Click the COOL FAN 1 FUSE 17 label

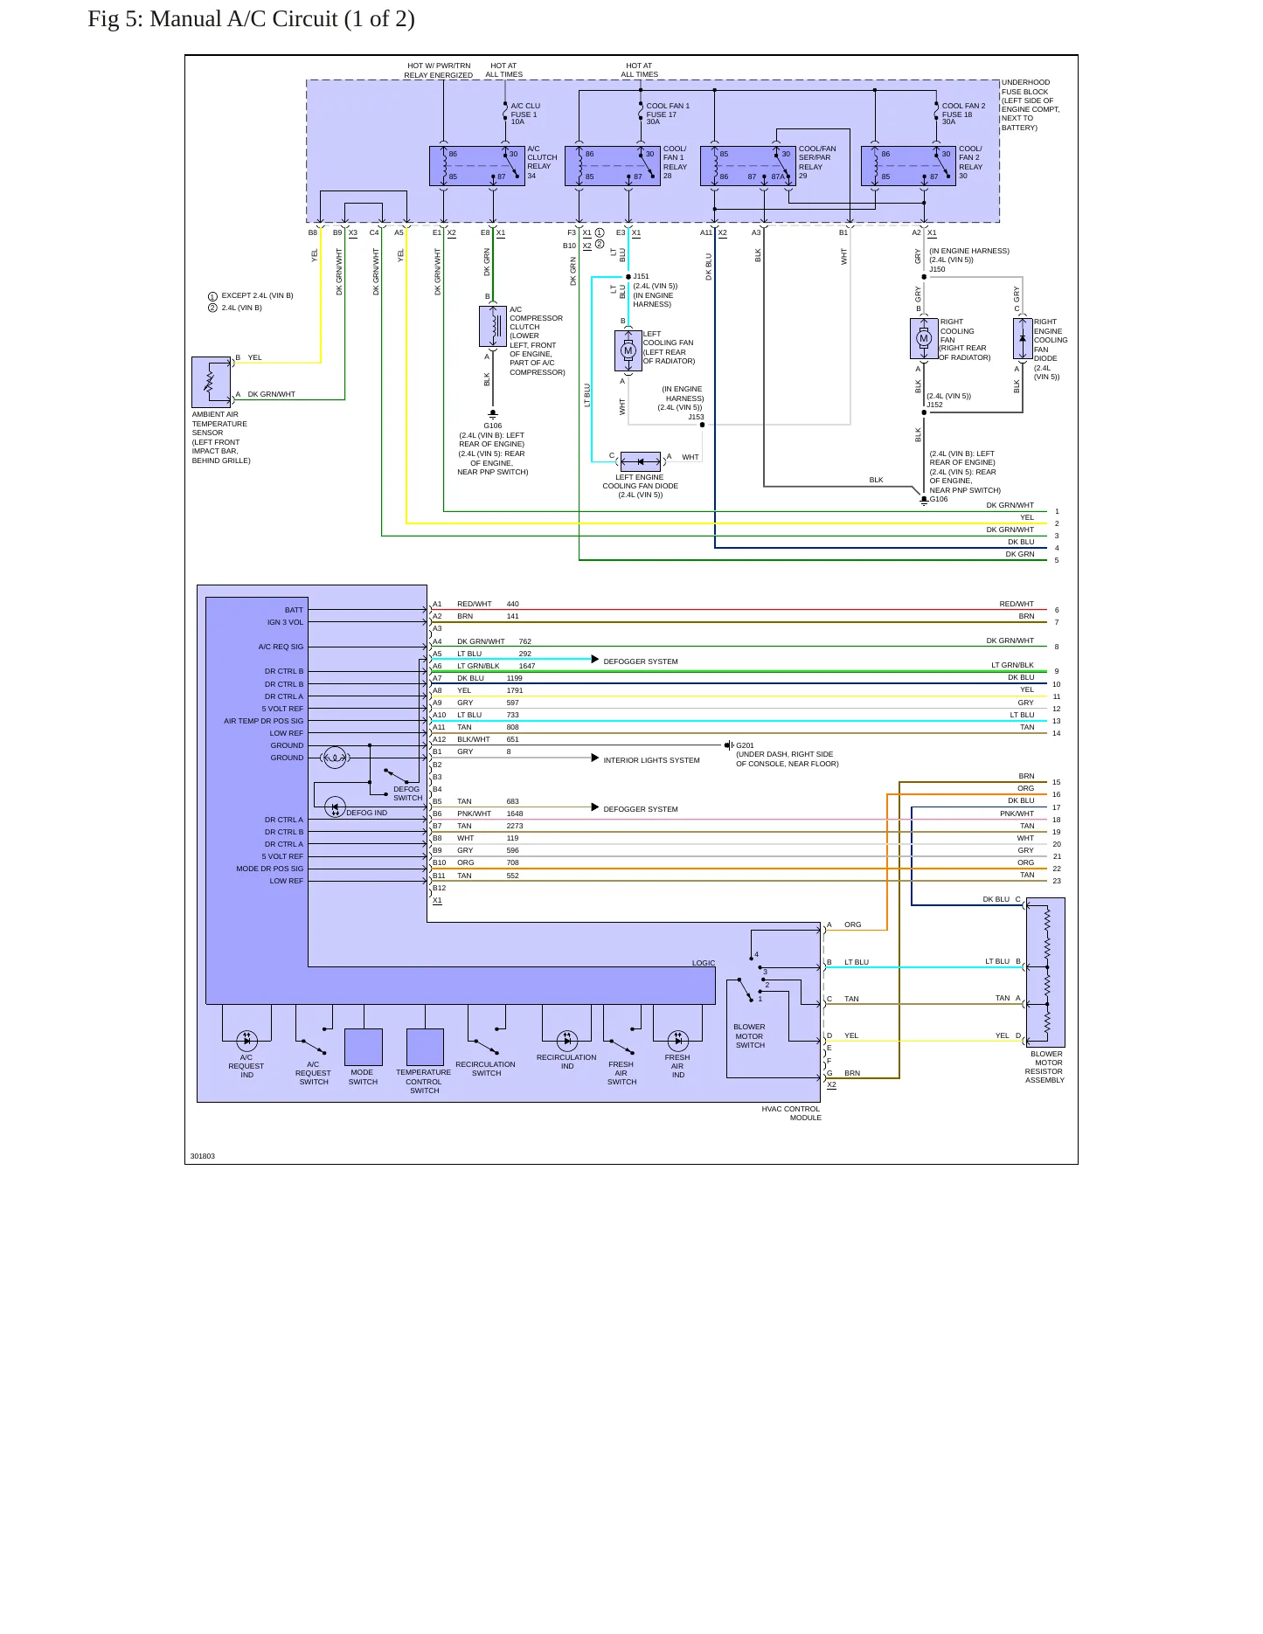point(668,114)
